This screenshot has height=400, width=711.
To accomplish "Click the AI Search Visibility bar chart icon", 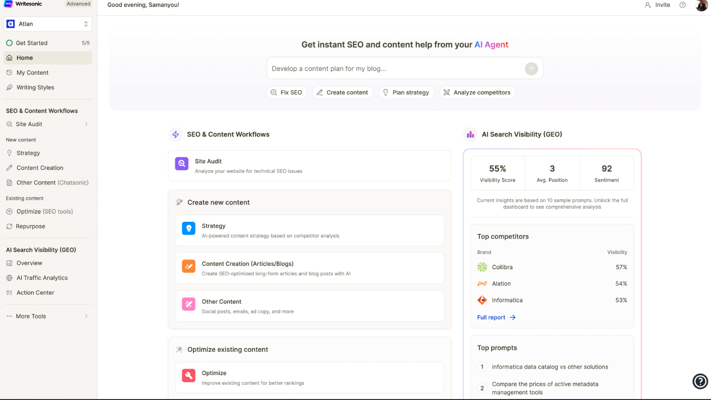I will (x=470, y=134).
